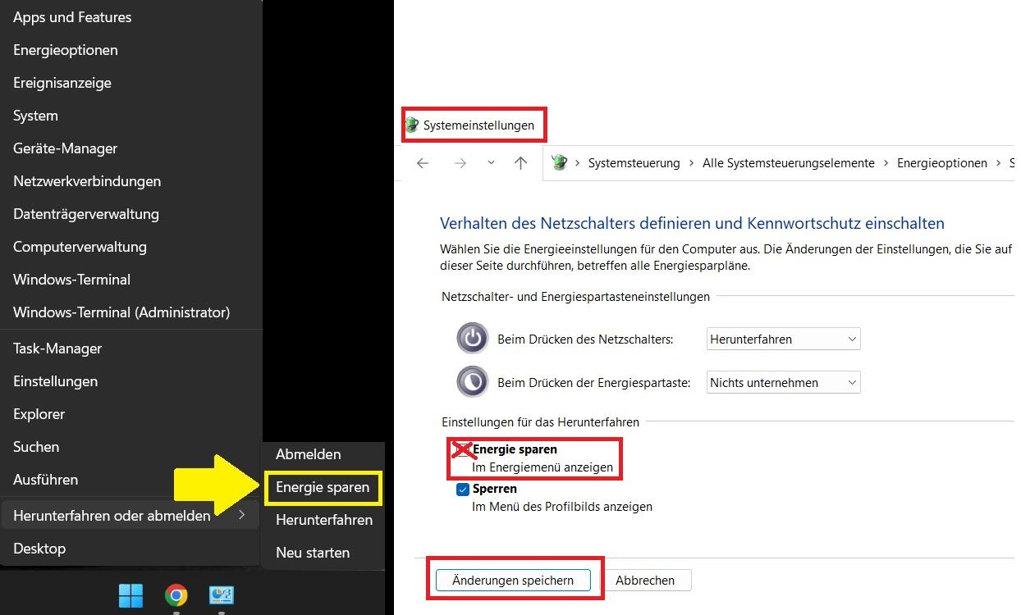Open Computerverwaltung menu entry
This screenshot has width=1021, height=615.
point(131,247)
